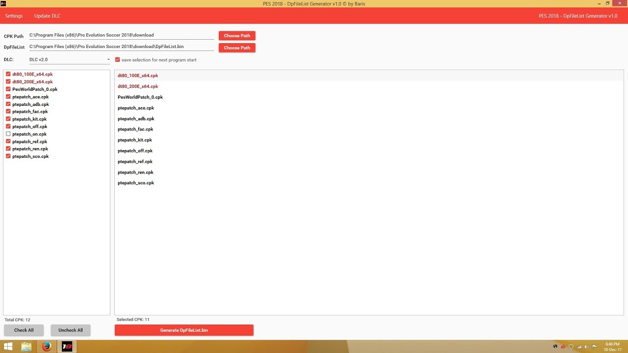Click the Total CPK: 12 label
Viewport: 628px width, 353px height.
[18, 320]
